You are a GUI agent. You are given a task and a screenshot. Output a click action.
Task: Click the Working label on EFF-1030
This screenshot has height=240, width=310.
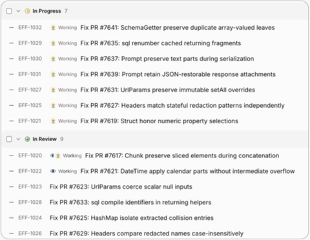point(67,59)
